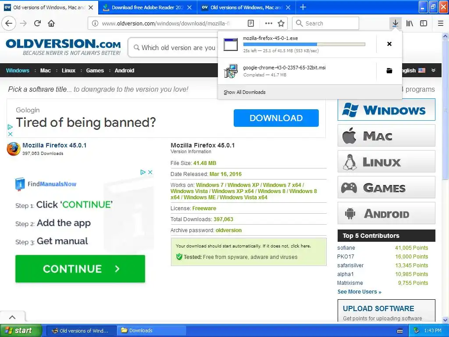
Task: Open a new browser tab
Action: [303, 7]
